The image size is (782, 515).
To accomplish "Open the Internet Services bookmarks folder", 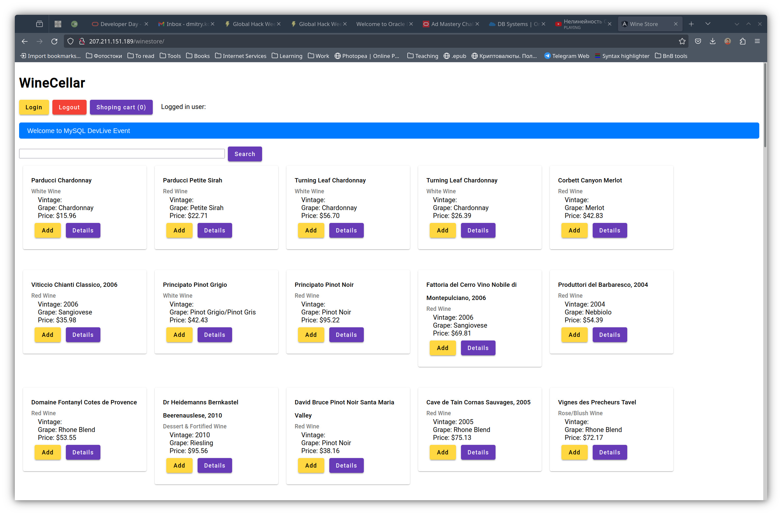I will 241,56.
